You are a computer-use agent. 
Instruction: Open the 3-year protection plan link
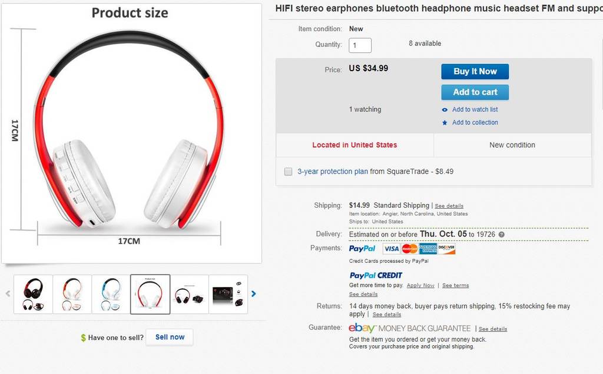click(333, 172)
